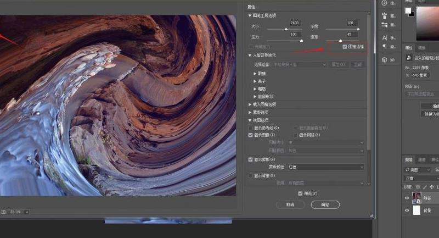Click the Rate value field showing 45
This screenshot has height=238, width=439.
click(x=351, y=35)
